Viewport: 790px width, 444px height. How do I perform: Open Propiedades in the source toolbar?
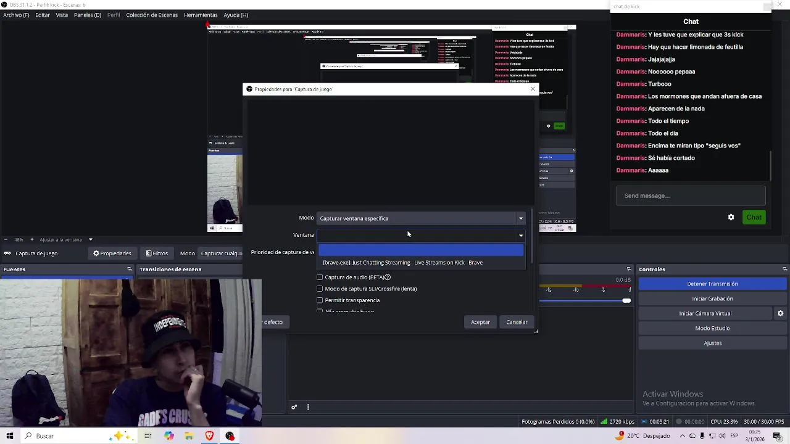pos(112,253)
